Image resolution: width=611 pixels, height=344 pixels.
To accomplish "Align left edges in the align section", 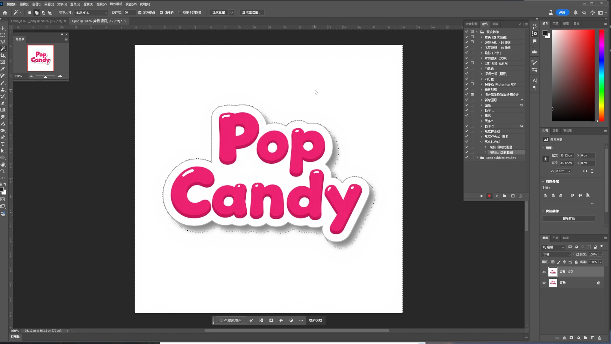I will pos(545,195).
